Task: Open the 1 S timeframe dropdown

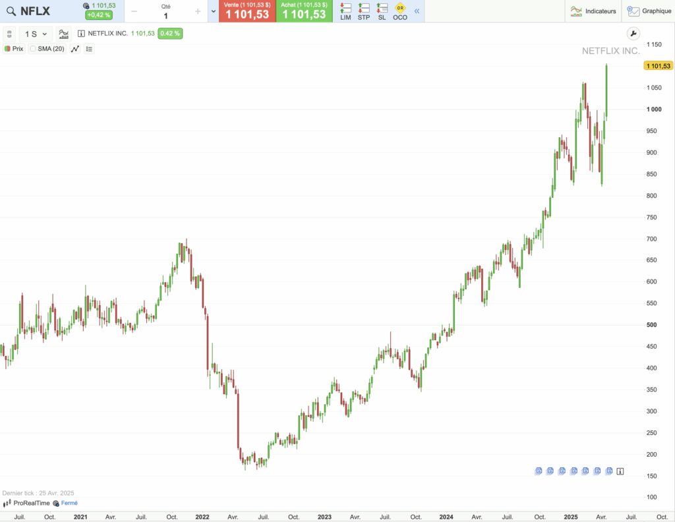Action: [36, 34]
